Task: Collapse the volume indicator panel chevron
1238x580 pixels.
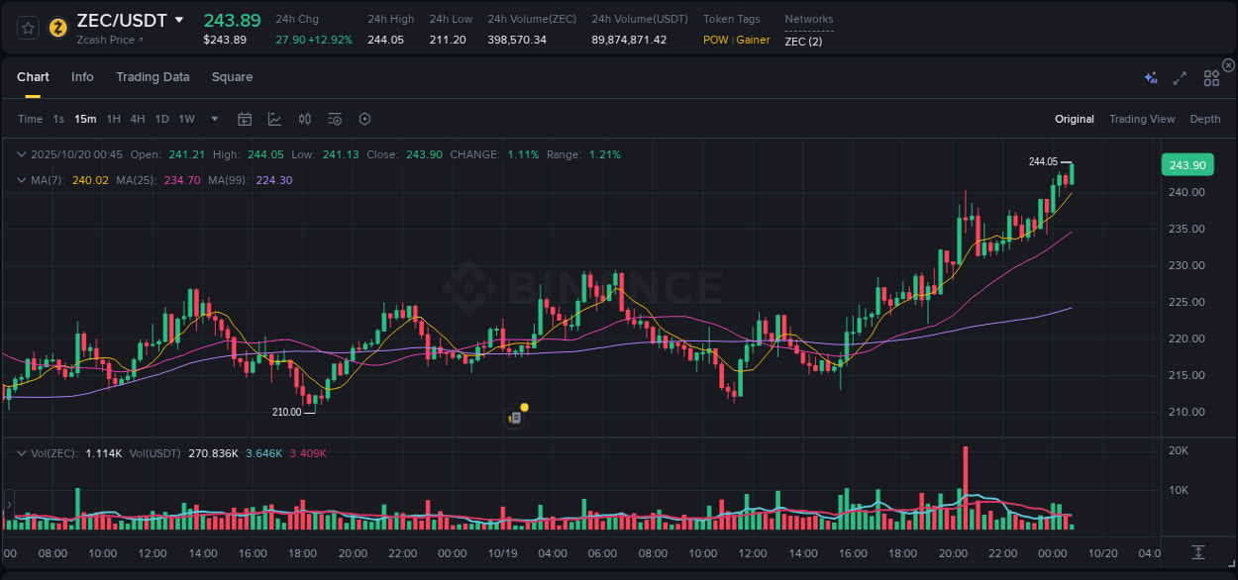Action: [21, 452]
